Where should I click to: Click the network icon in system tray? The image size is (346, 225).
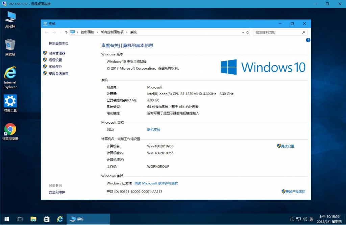298,219
